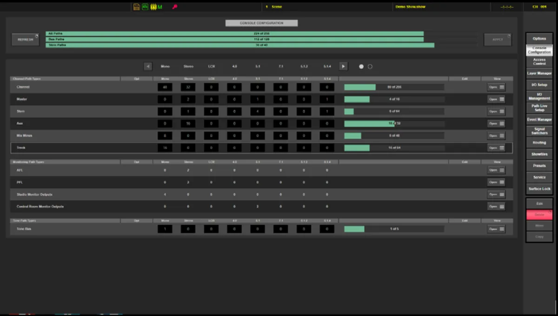Open the view menu for the Channel row
The height and width of the screenshot is (316, 558).
[x=497, y=87]
